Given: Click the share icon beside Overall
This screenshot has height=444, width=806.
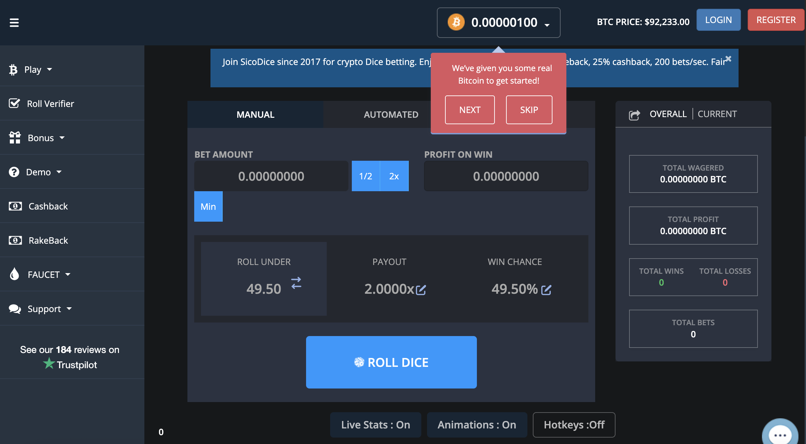Looking at the screenshot, I should coord(634,115).
